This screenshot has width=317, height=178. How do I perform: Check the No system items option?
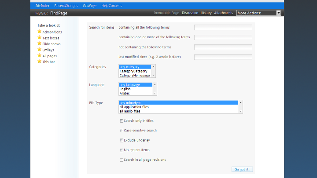pyautogui.click(x=122, y=150)
